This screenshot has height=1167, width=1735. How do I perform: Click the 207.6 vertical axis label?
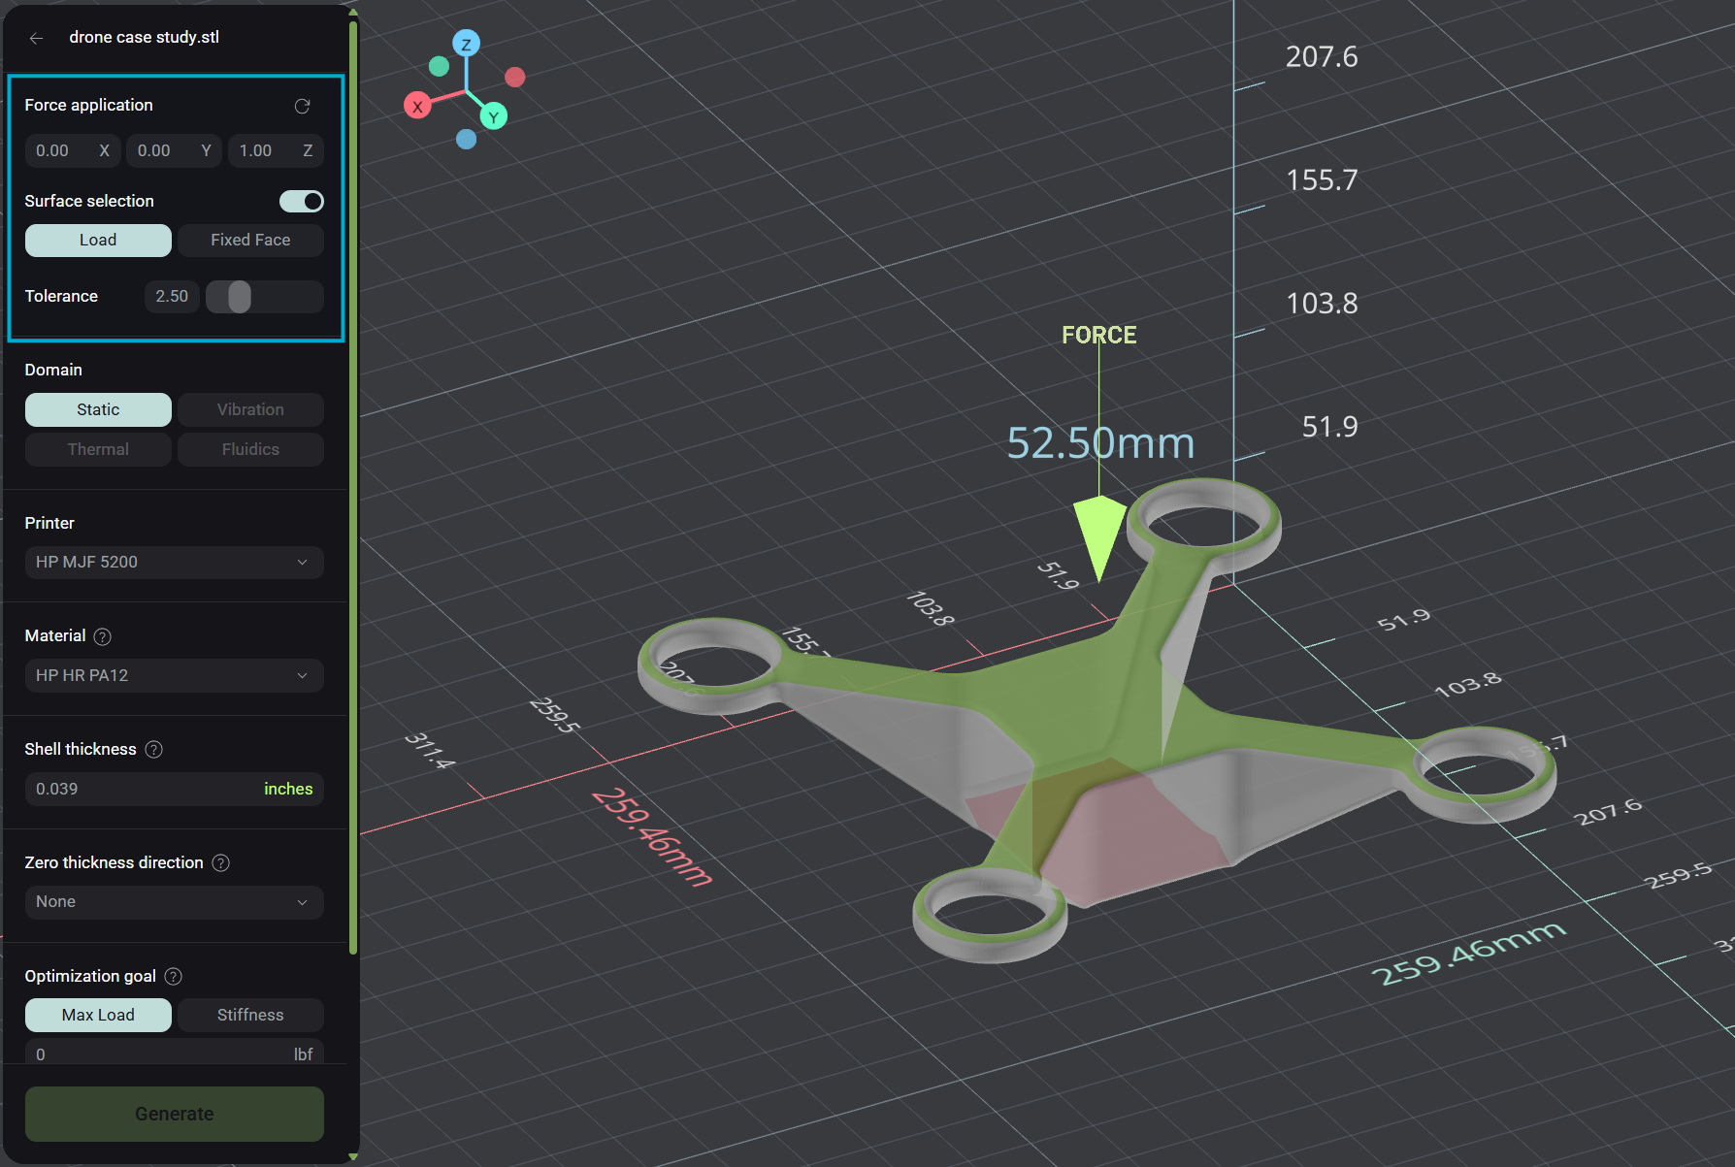[1322, 57]
